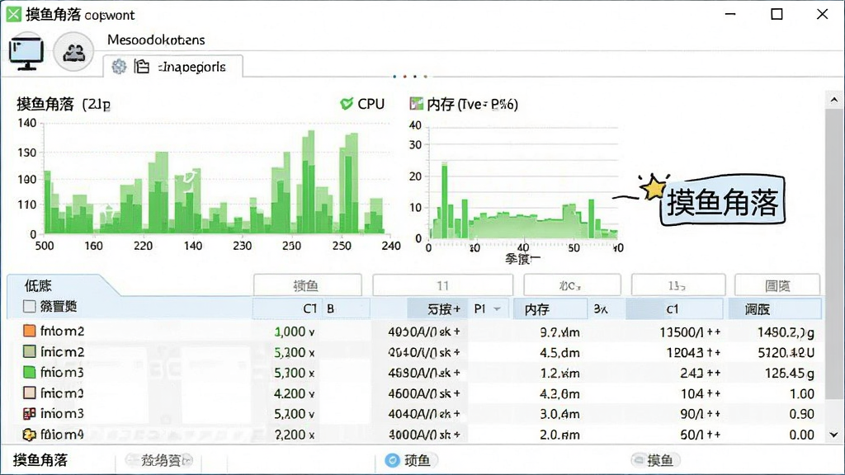Click the 2,200 x value in the fuiom4 row
845x475 pixels.
coord(295,435)
